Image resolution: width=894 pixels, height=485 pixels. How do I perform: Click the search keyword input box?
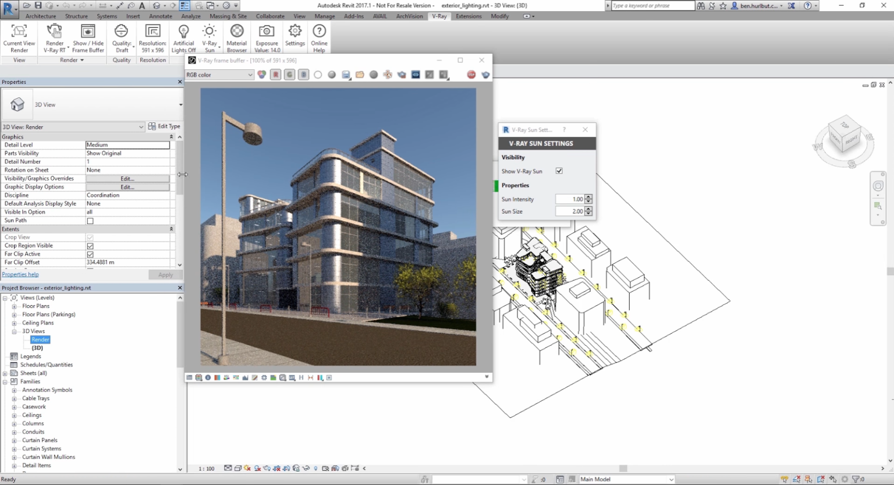[x=653, y=5]
